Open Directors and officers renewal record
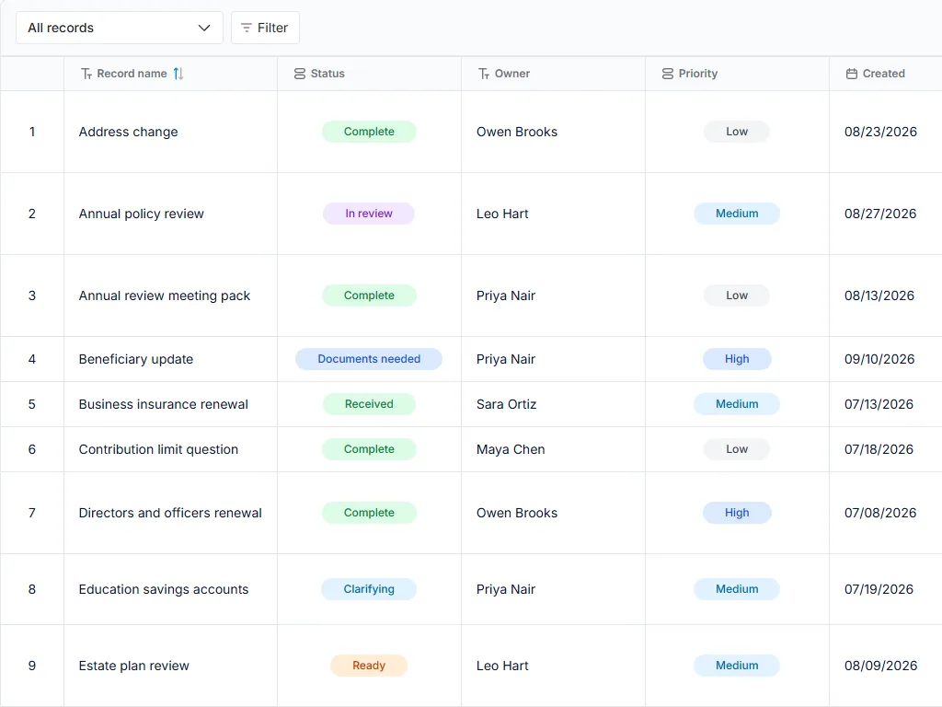 pyautogui.click(x=170, y=513)
